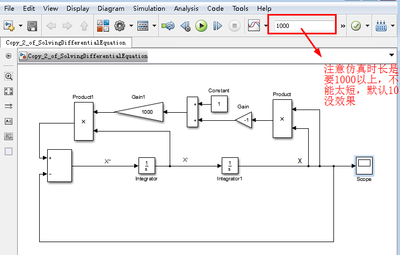Select the Constant block
The image size is (400, 255).
[219, 104]
